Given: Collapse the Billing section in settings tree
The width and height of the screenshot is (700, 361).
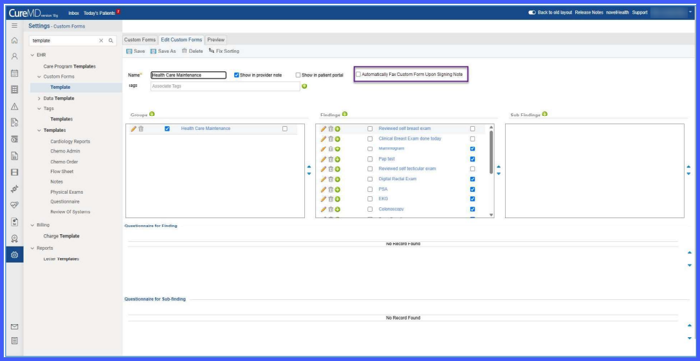Looking at the screenshot, I should click(32, 225).
